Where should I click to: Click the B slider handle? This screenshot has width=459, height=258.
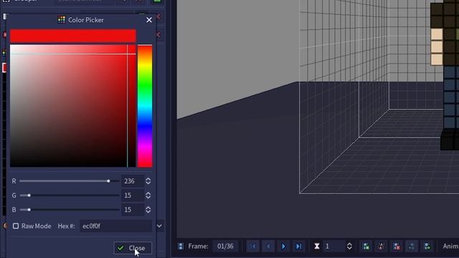(29, 210)
